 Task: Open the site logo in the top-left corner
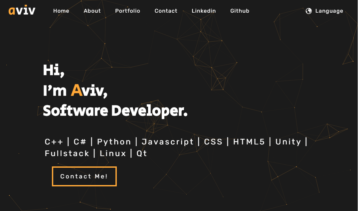pyautogui.click(x=21, y=10)
